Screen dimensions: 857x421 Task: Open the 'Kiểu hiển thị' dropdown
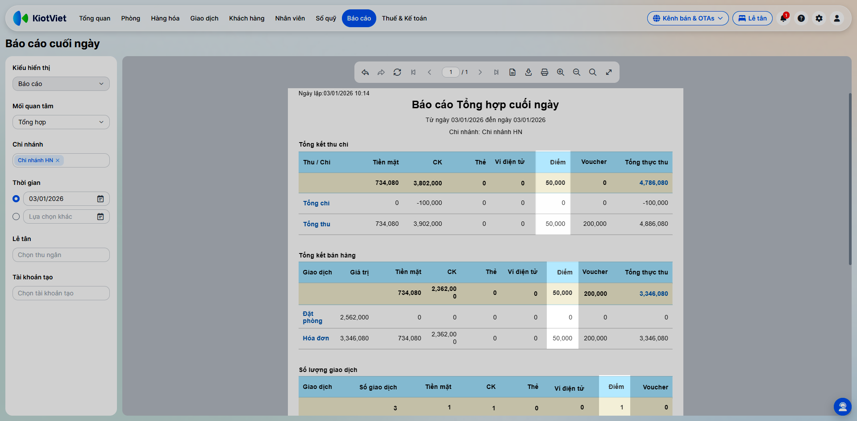coord(61,84)
